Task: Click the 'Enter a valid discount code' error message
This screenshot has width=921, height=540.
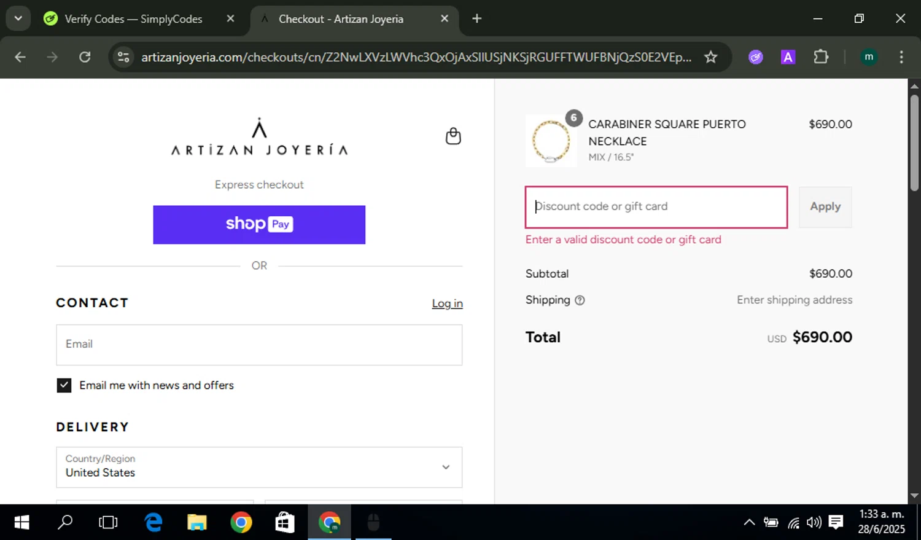Action: [623, 240]
